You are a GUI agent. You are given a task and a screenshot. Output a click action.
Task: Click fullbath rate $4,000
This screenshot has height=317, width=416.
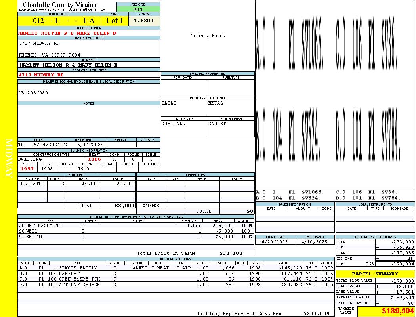point(91,183)
